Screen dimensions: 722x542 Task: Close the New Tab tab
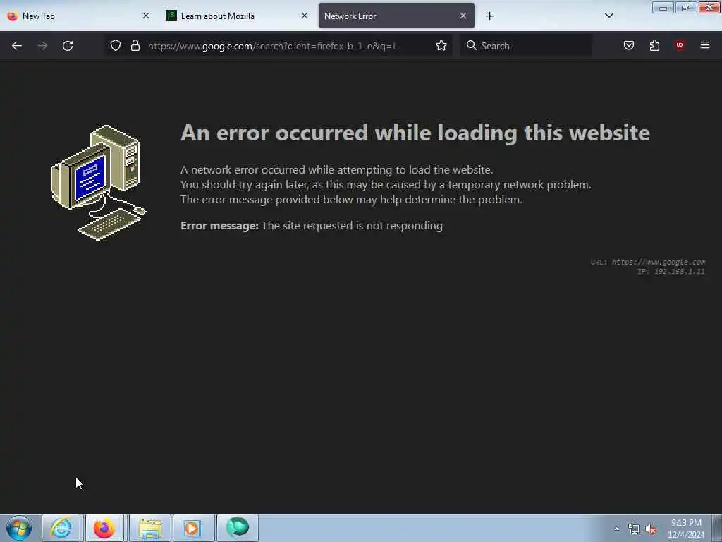(146, 16)
